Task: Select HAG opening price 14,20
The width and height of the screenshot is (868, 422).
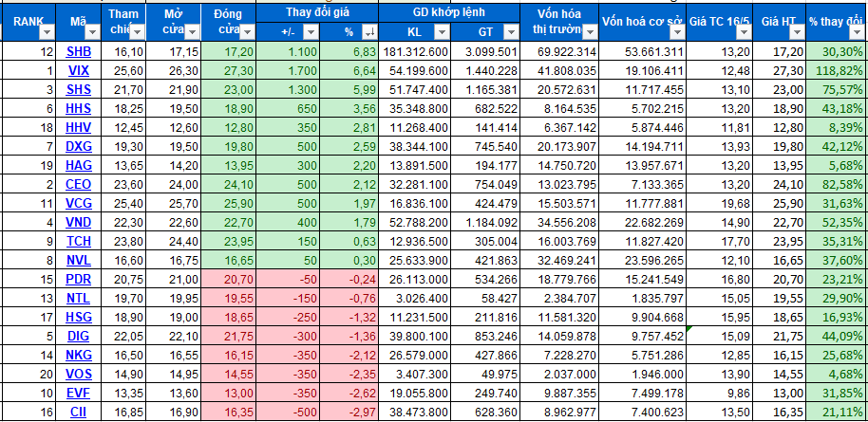Action: pos(173,165)
